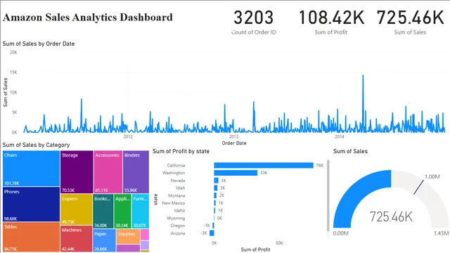The height and width of the screenshot is (253, 450).
Task: Click the Copiers treemap tile
Action: (77, 209)
